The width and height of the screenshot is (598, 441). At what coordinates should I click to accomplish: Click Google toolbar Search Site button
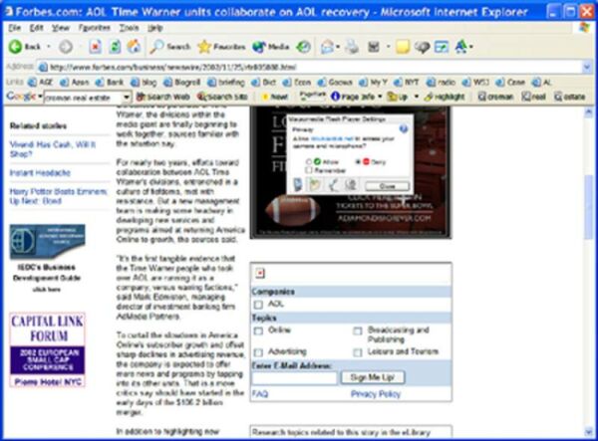coord(222,97)
